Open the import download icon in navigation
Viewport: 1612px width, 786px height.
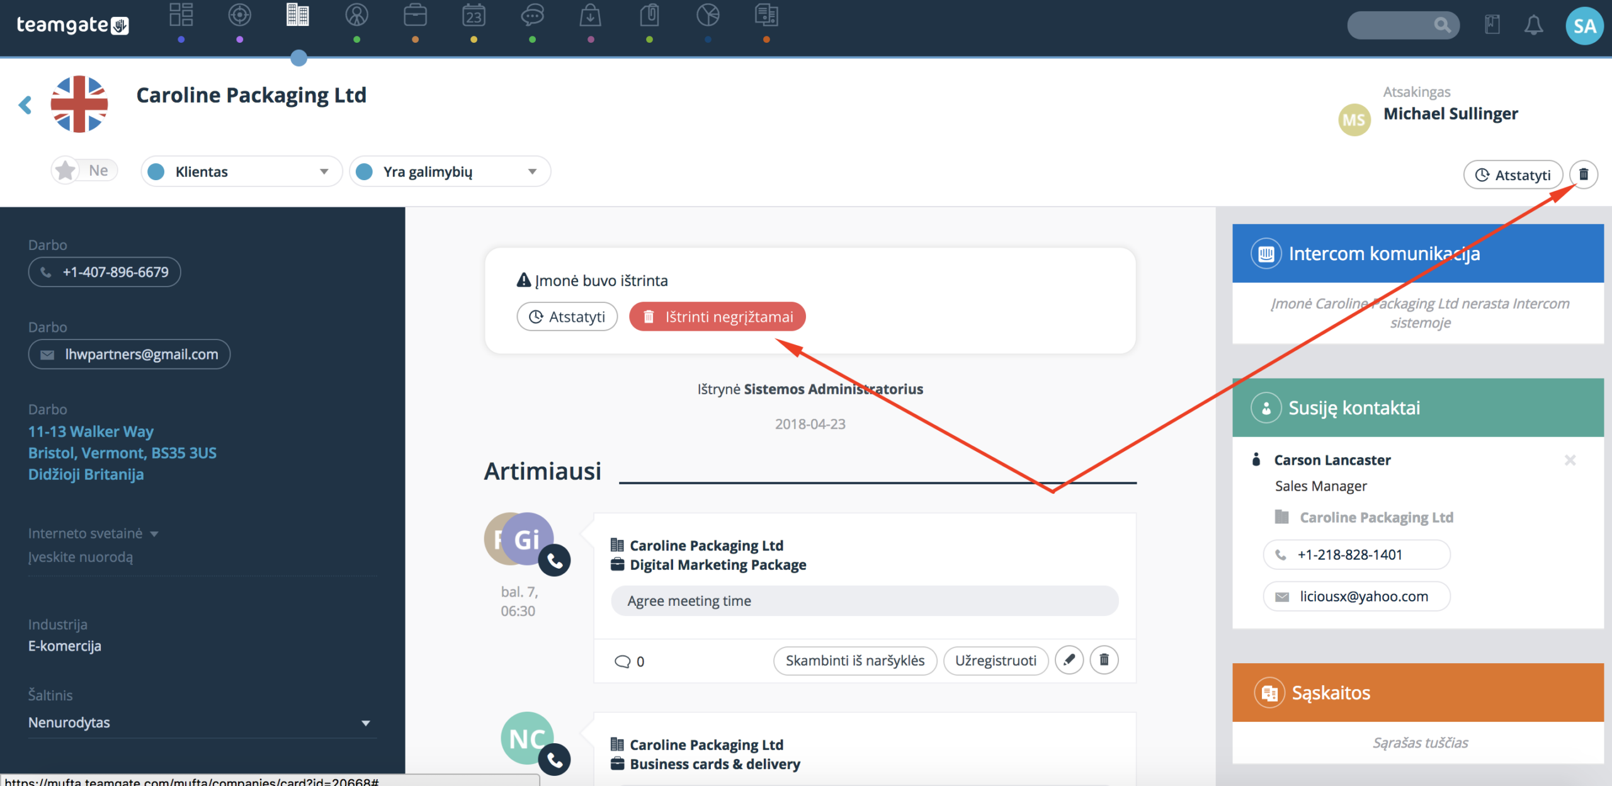590,15
